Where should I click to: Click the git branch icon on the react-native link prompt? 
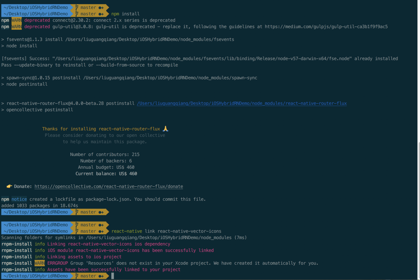(x=77, y=231)
